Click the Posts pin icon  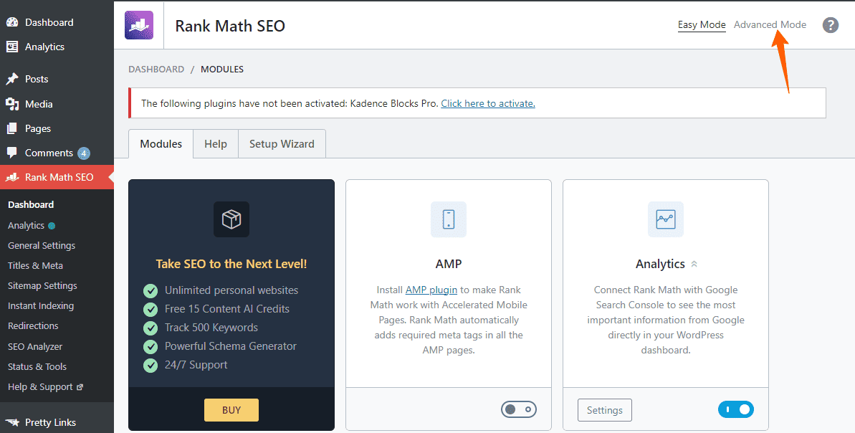12,79
